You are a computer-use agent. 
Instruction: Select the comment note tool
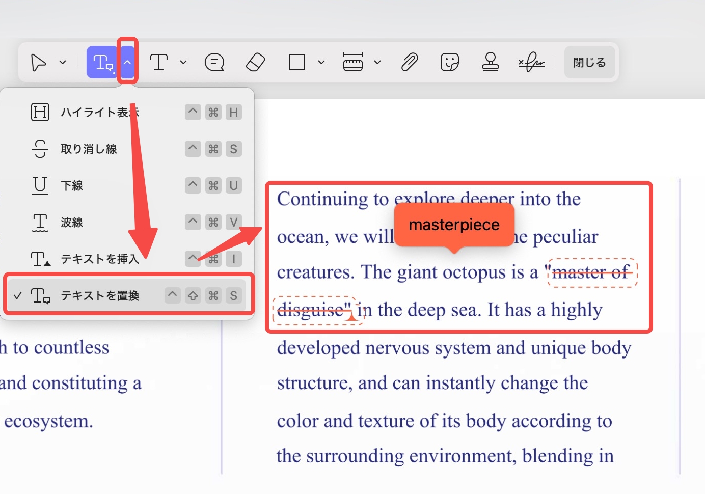(x=214, y=62)
